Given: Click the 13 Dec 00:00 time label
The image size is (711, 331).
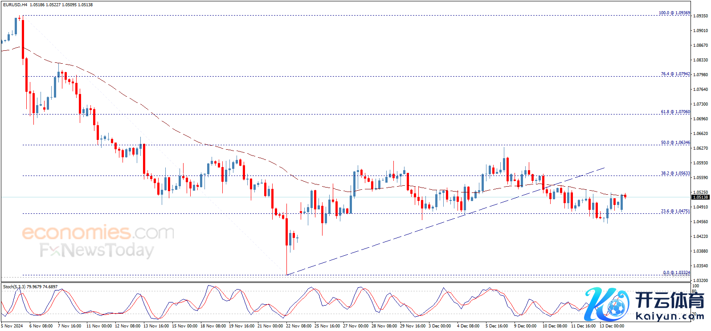Looking at the screenshot, I should [612, 326].
